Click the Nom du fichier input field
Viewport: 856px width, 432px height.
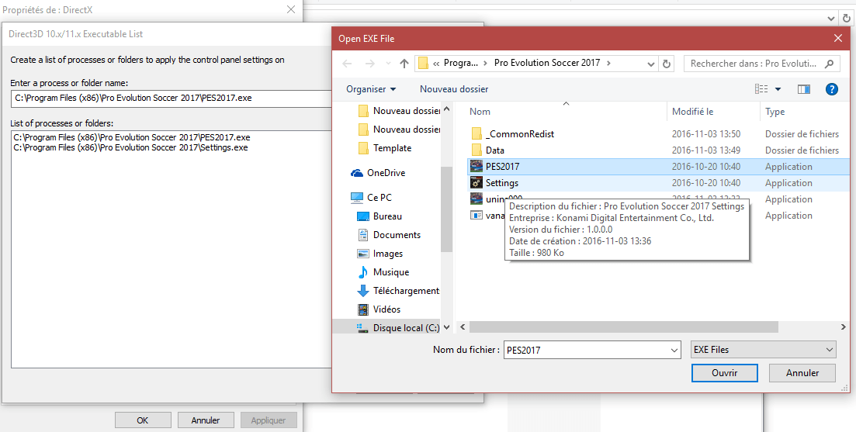point(586,350)
